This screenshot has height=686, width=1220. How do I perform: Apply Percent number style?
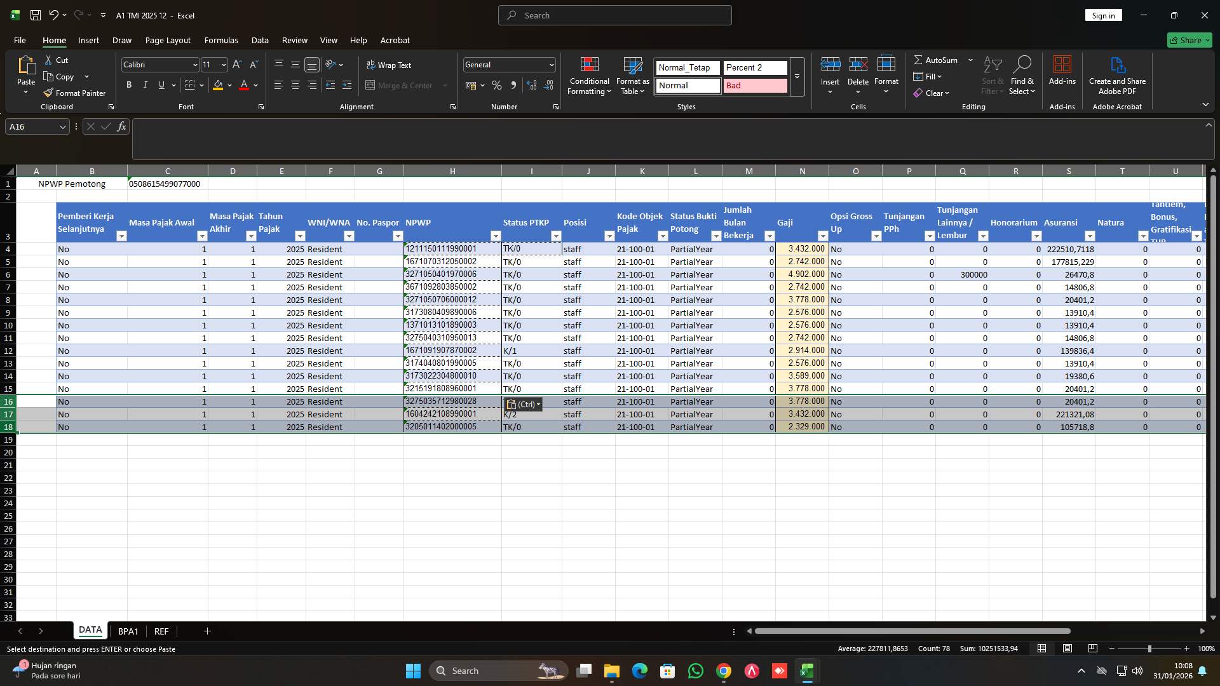[x=497, y=85]
